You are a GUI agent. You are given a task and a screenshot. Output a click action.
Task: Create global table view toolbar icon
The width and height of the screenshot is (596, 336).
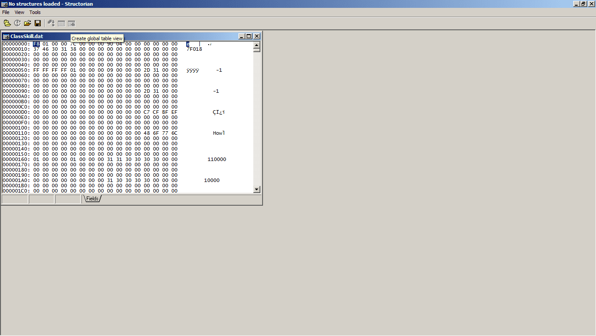[71, 23]
